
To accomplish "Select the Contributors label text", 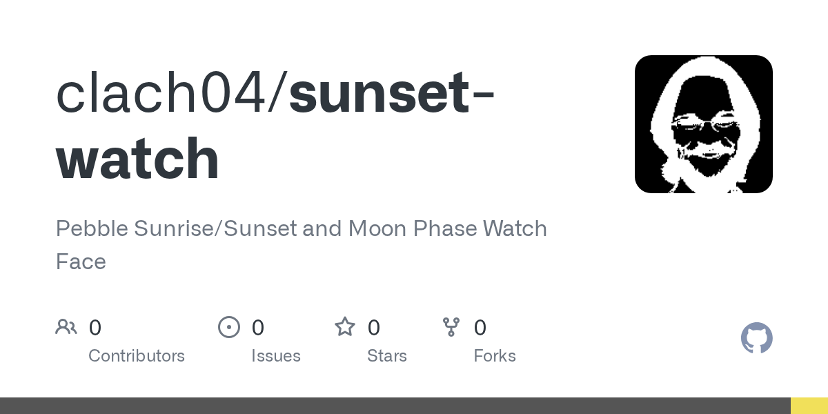I will click(x=137, y=356).
